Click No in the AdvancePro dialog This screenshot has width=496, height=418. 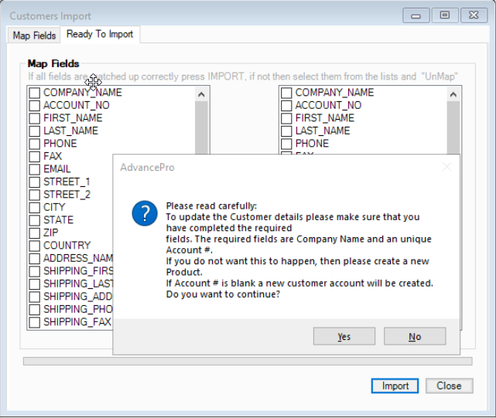pos(415,336)
